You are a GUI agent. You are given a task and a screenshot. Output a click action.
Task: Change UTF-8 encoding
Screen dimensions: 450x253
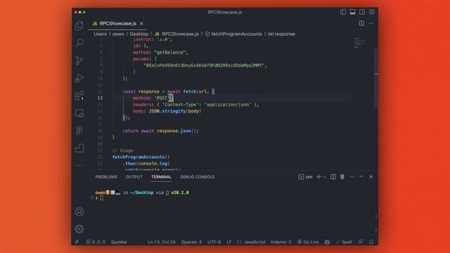[x=214, y=242]
